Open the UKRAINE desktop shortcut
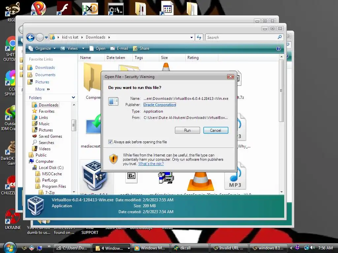This screenshot has height=253, width=338. point(13,219)
